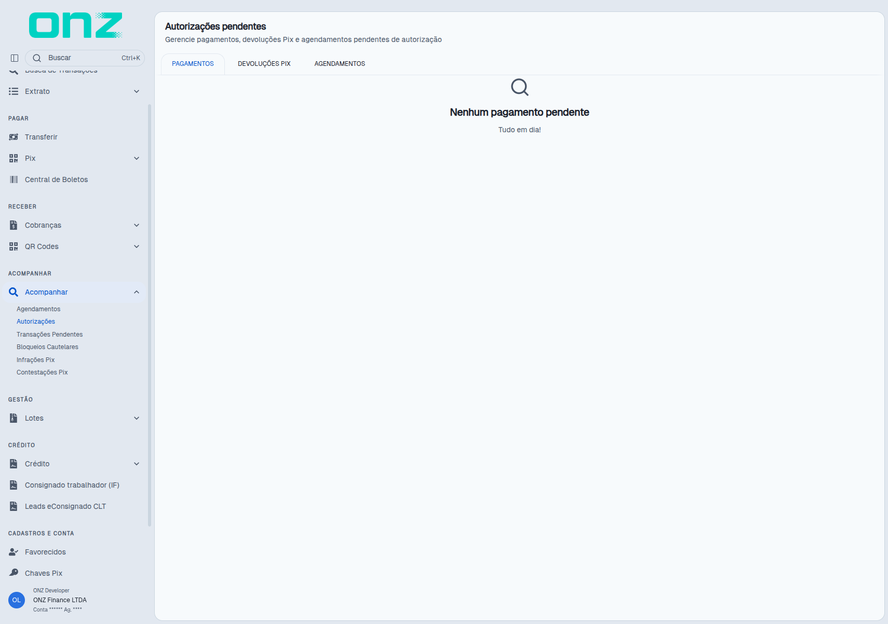Click the ONZ logo
The image size is (888, 624).
click(76, 25)
